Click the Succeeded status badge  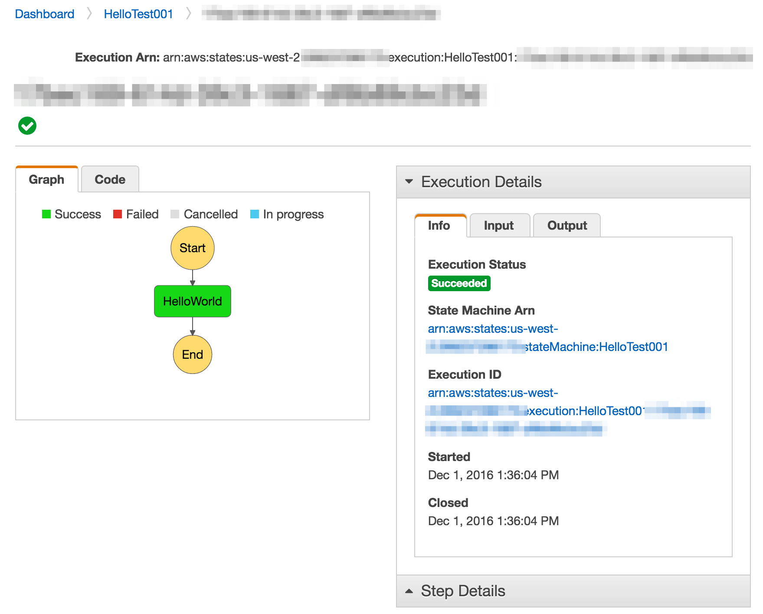pyautogui.click(x=459, y=283)
